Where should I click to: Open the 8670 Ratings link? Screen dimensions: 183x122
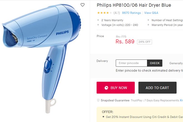coord(131,13)
